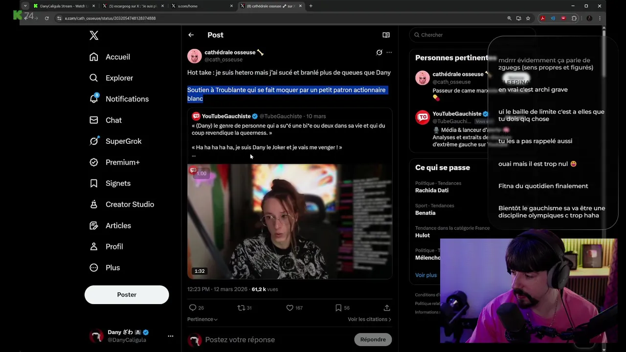Switch to the escargoog sur X tab

[133, 6]
